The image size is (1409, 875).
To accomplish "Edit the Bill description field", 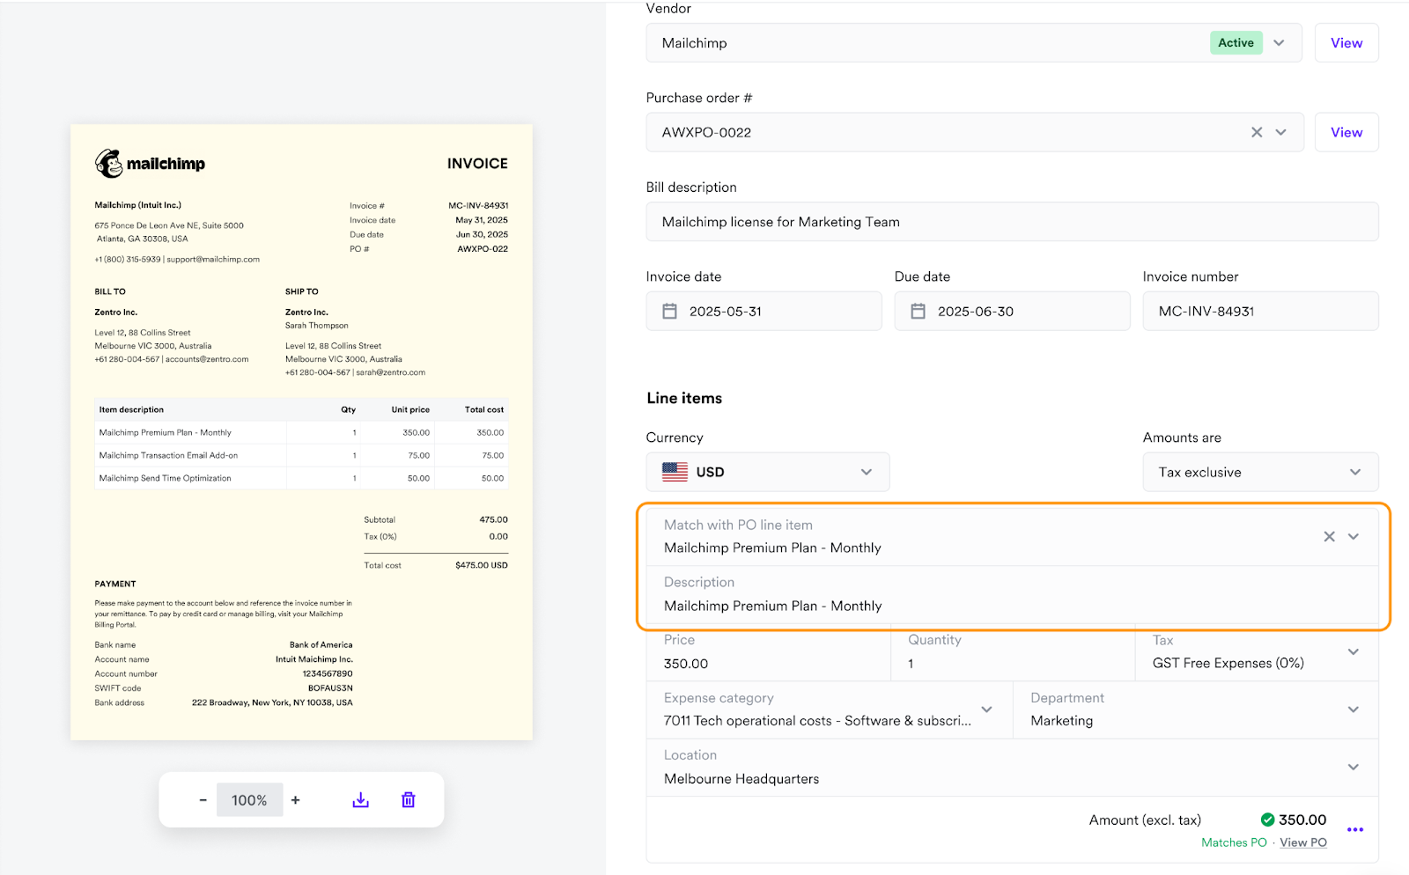I will pos(1011,222).
